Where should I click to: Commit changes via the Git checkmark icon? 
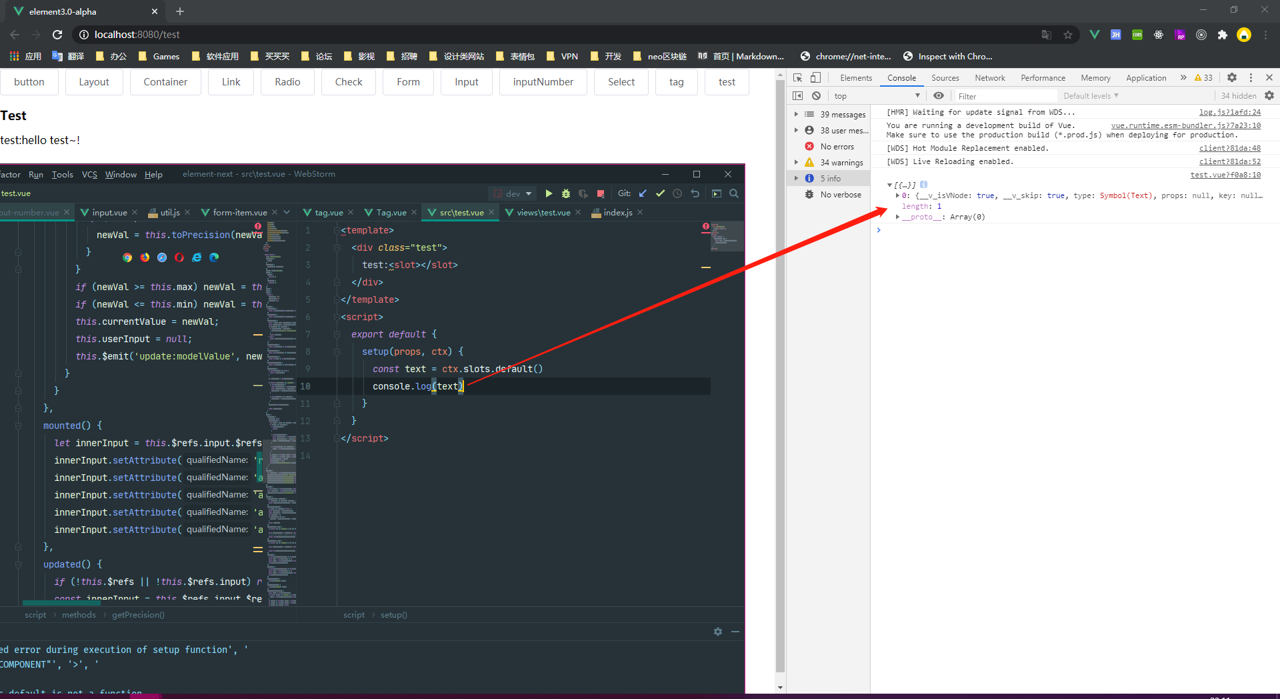coord(660,193)
